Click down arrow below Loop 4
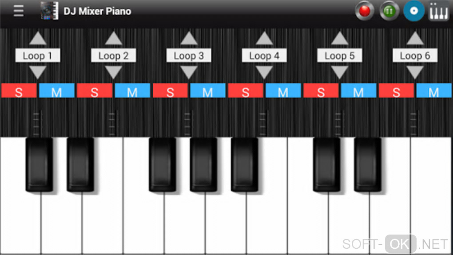Image resolution: width=453 pixels, height=255 pixels. tap(264, 72)
